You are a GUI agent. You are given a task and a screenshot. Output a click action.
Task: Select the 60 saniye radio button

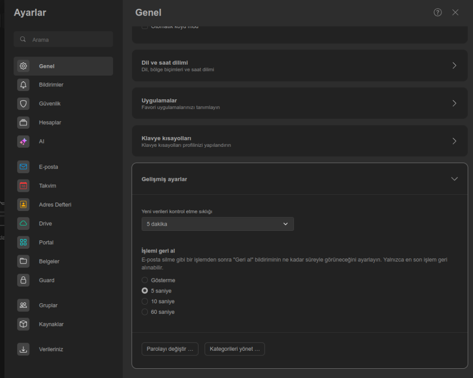145,312
